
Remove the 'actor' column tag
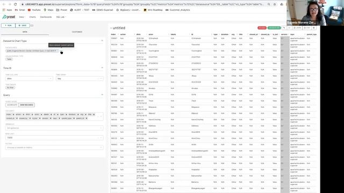[41, 114]
